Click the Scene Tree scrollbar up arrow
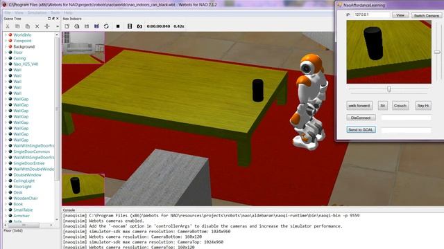The height and width of the screenshot is (249, 444). (x=57, y=35)
